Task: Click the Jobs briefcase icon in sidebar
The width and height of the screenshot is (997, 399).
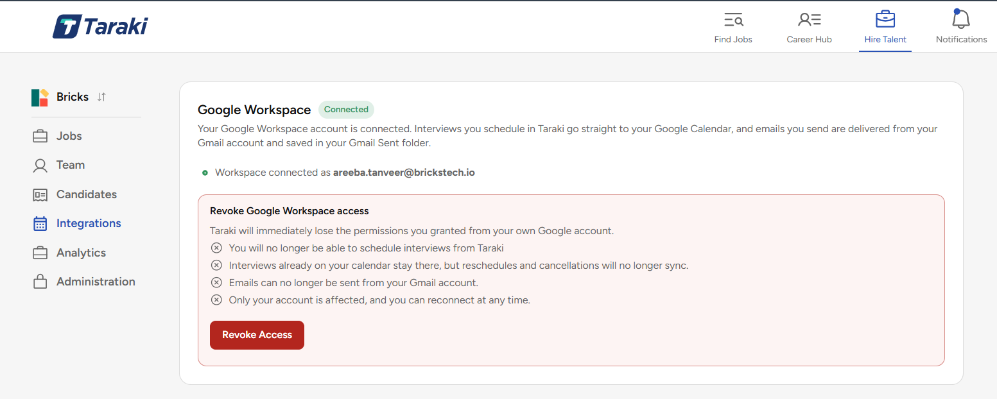Action: tap(40, 136)
